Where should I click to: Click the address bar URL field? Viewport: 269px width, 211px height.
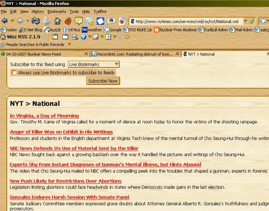[187, 21]
